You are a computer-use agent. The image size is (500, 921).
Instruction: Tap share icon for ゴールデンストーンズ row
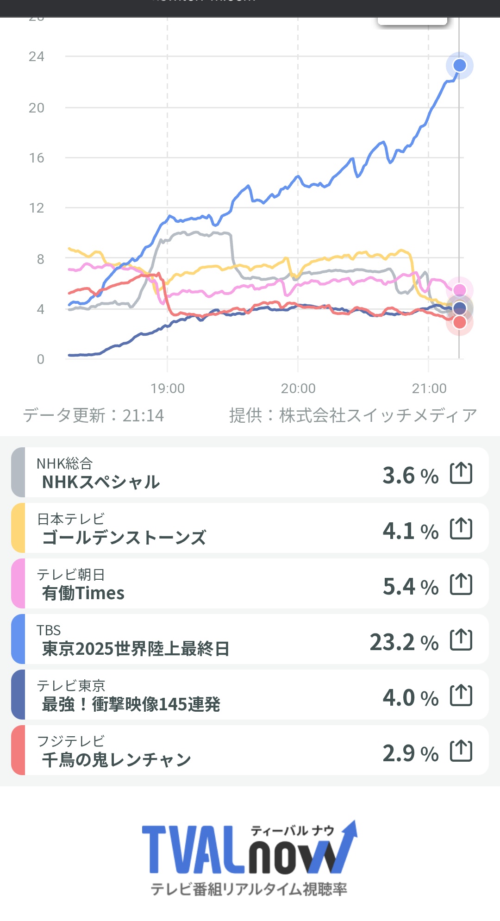461,529
